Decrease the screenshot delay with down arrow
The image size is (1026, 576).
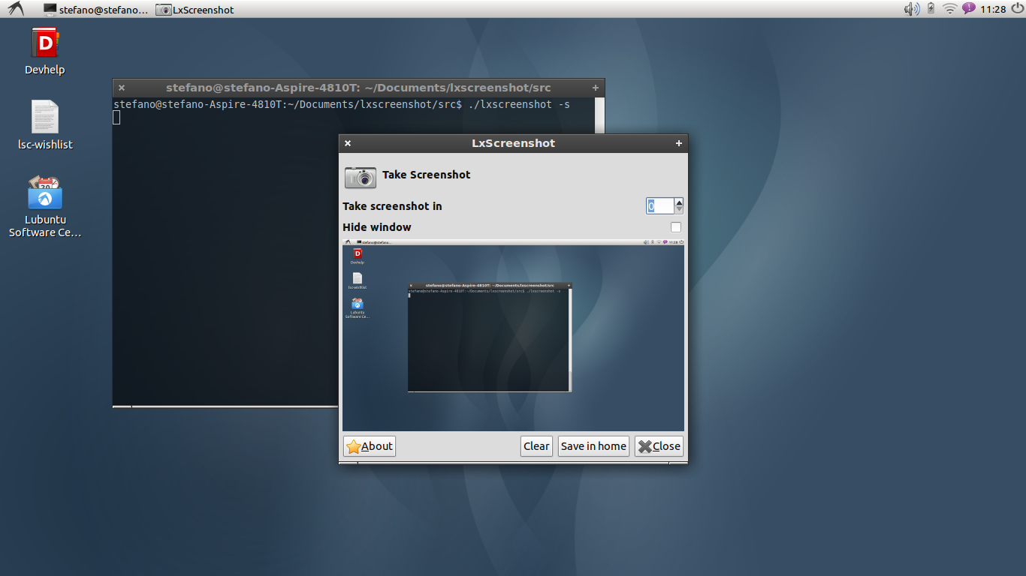click(x=679, y=210)
